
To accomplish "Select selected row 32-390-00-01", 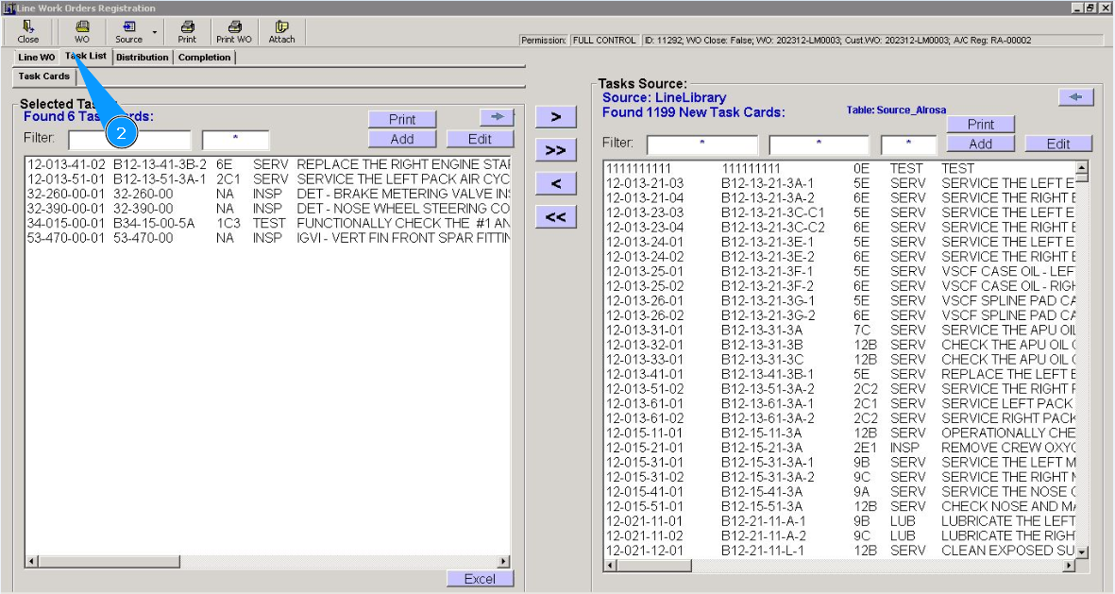I will [267, 209].
